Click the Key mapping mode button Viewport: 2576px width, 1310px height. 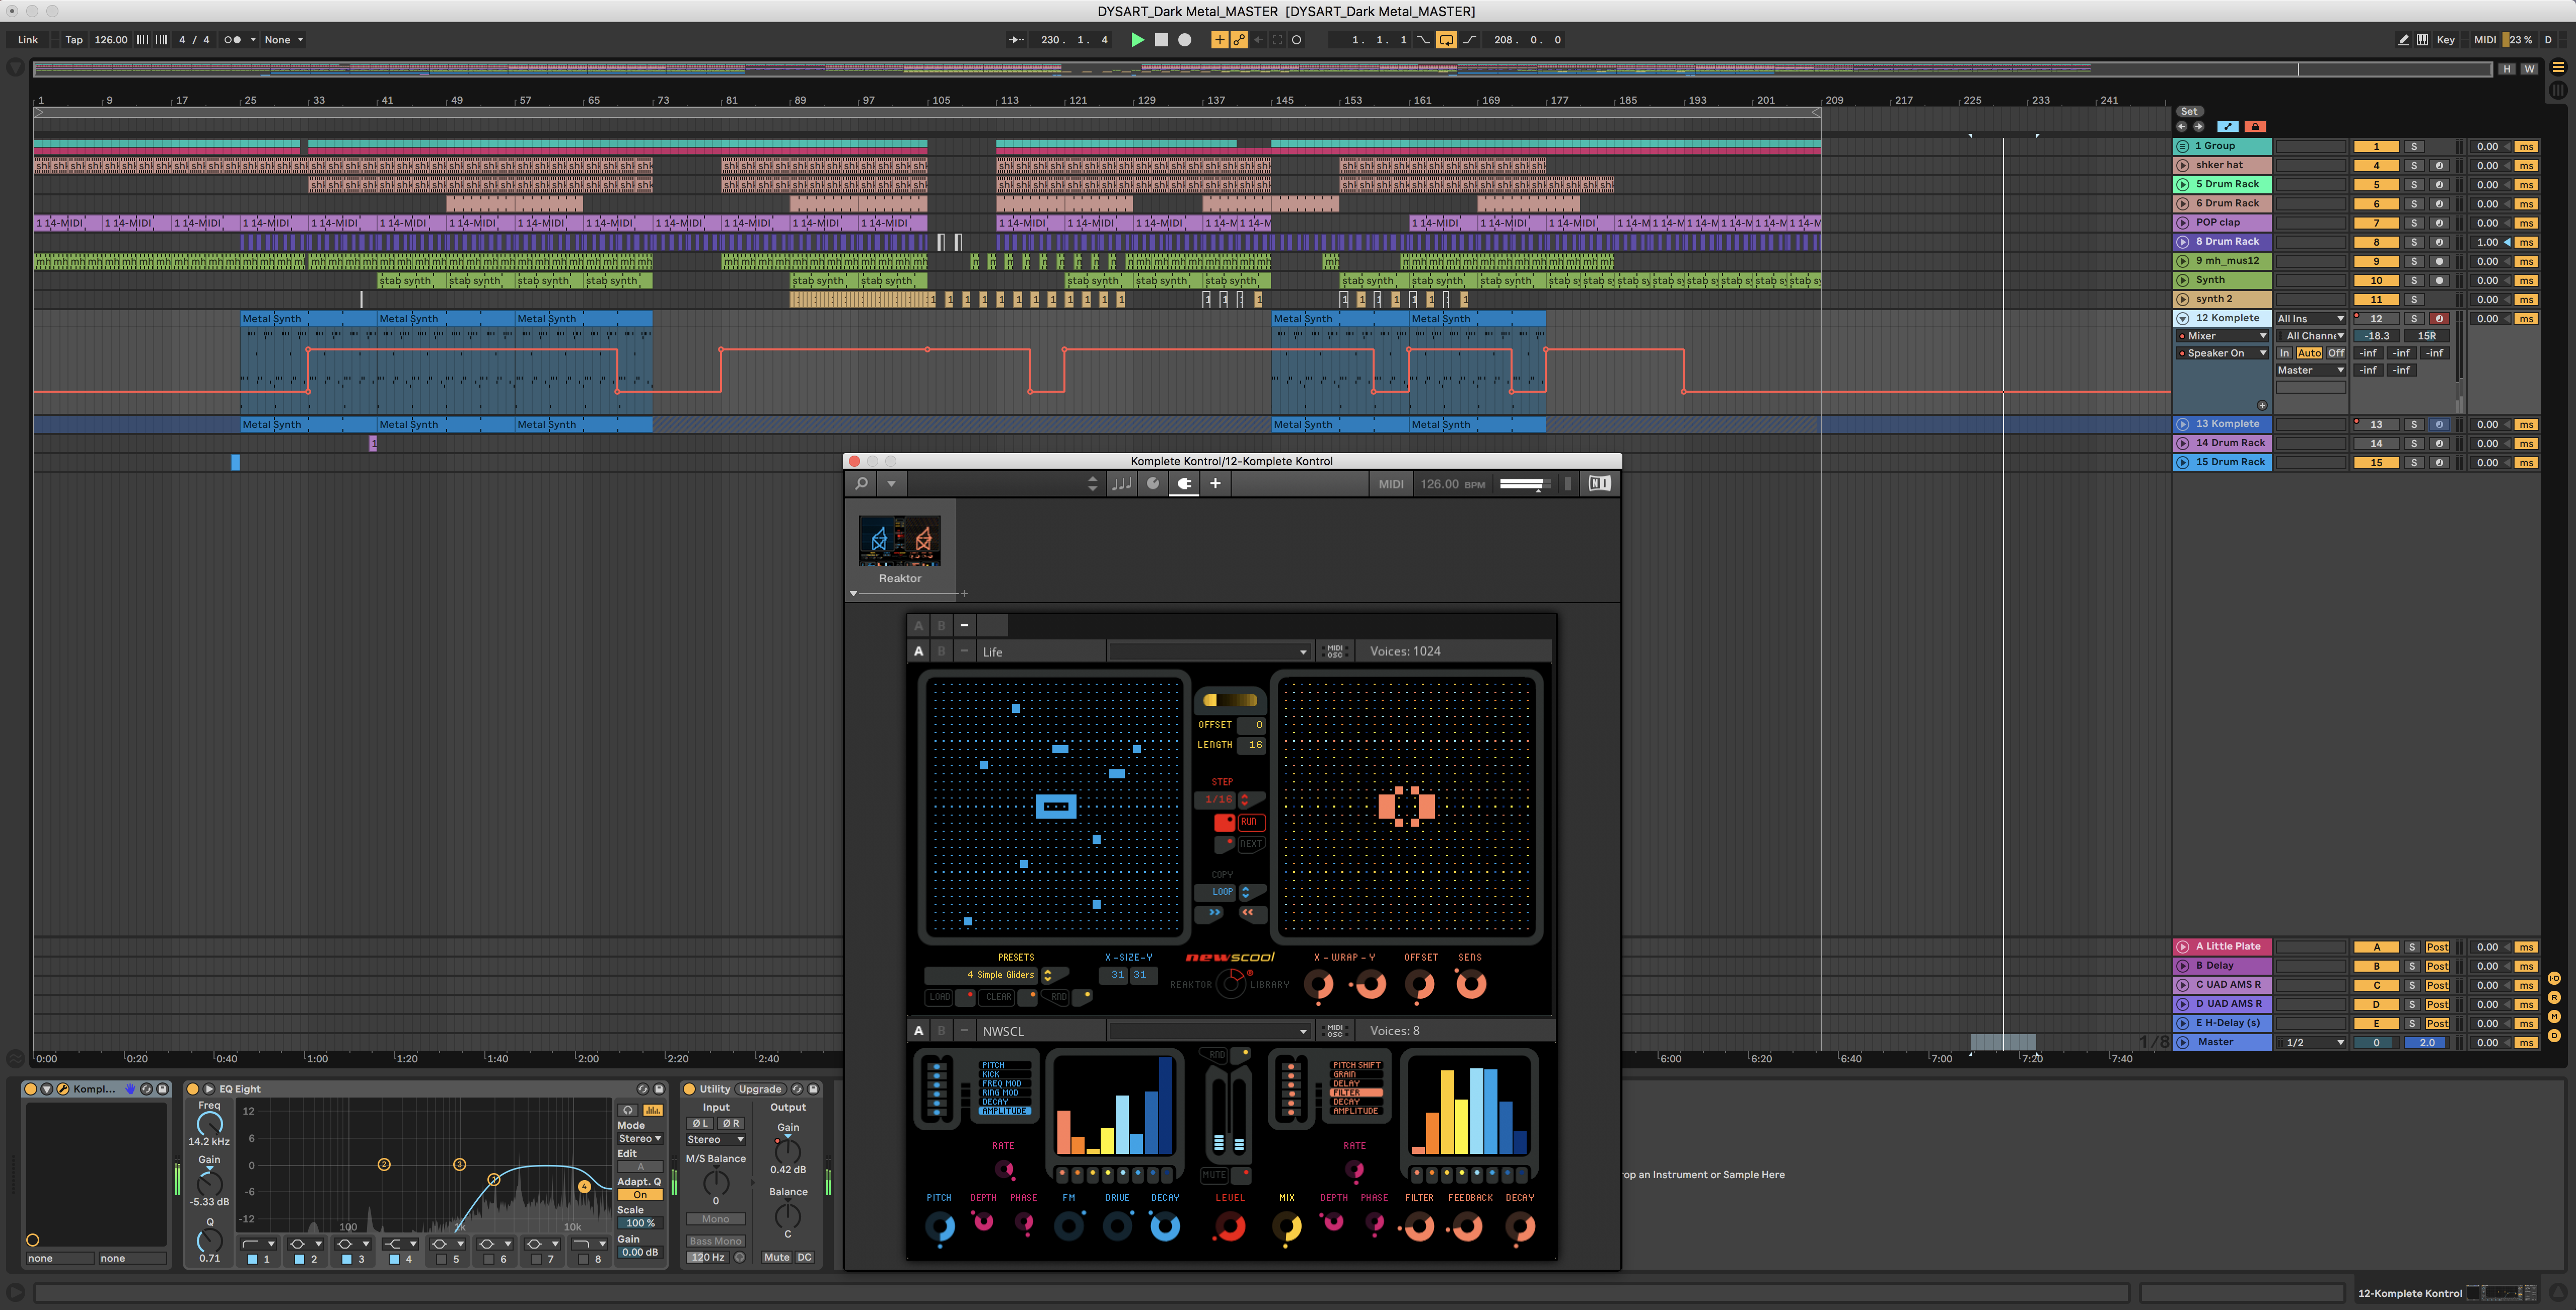[2445, 40]
